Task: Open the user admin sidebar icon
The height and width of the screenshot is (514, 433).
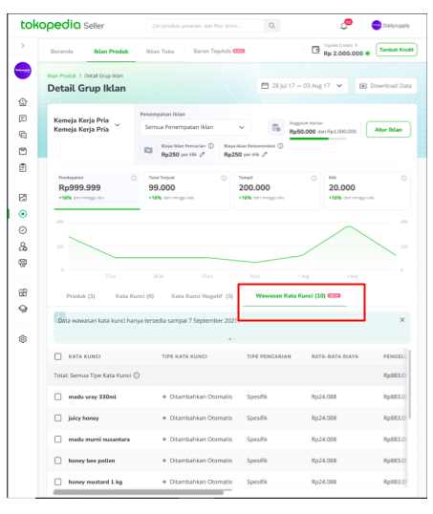Action: (23, 246)
